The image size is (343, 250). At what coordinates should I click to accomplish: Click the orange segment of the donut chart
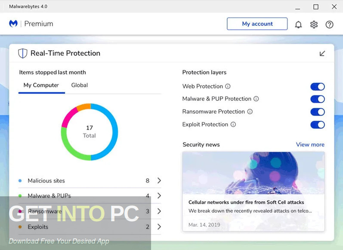[x=84, y=107]
